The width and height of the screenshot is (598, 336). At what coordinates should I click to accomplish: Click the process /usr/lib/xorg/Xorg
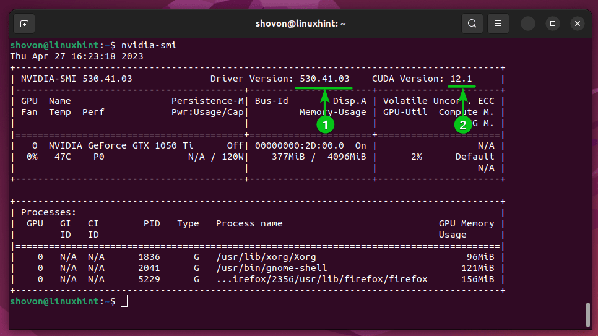point(266,257)
